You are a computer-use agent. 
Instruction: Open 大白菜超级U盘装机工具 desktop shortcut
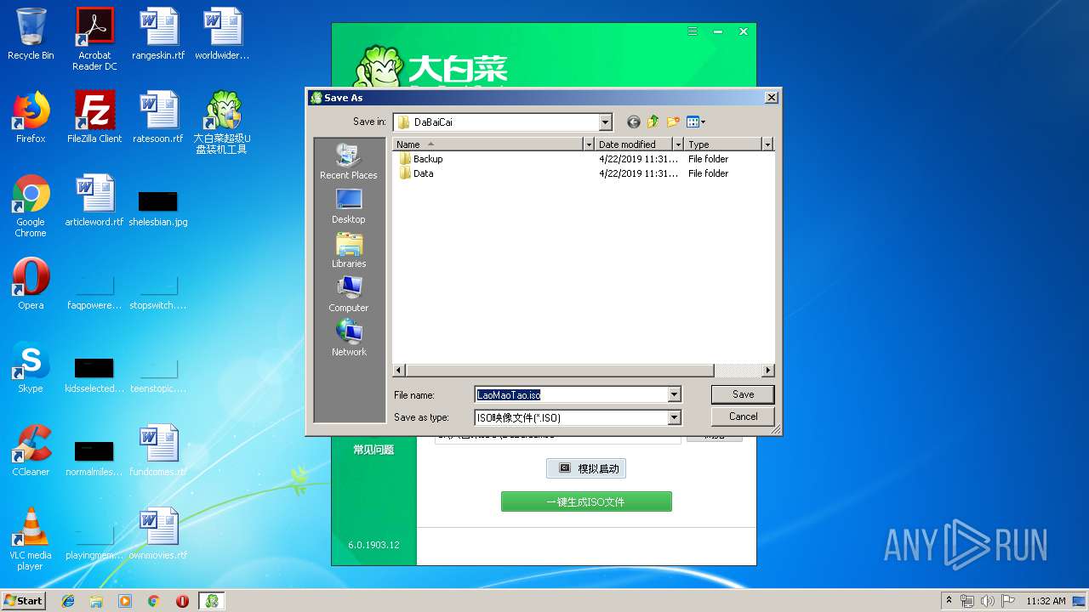pos(222,122)
